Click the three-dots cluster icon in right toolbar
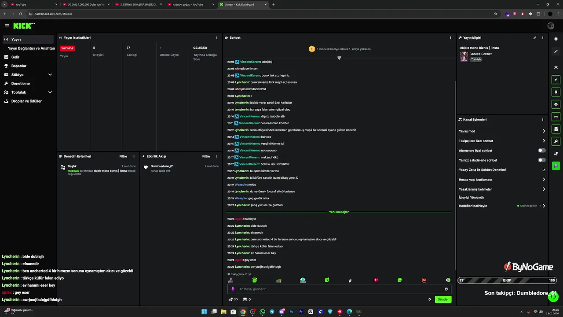The height and width of the screenshot is (317, 563). click(x=556, y=154)
